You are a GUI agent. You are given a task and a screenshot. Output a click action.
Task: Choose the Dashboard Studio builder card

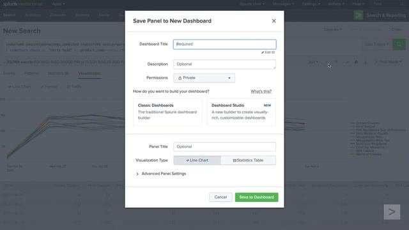(242, 112)
